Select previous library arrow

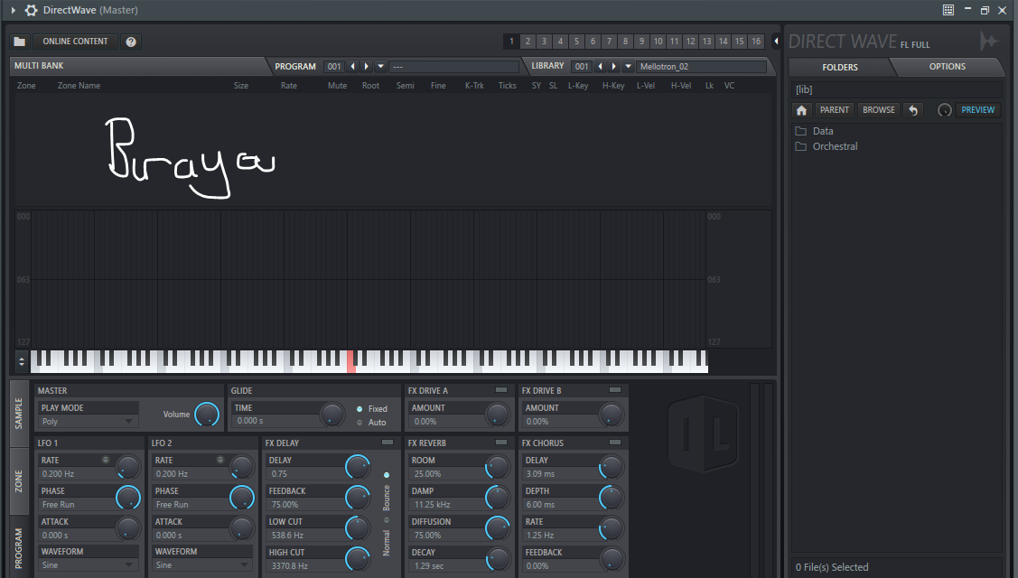(x=600, y=66)
